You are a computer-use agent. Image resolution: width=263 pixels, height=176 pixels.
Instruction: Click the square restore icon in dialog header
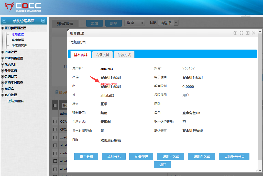coord(248,33)
